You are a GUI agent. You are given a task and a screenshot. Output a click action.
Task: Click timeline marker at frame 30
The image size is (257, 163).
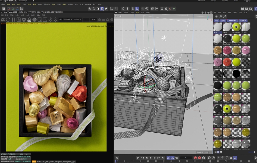[164, 161]
